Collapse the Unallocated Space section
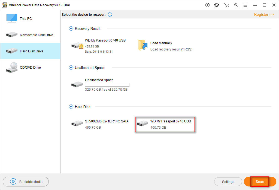Viewport: 279px width, 190px height. pos(71,68)
